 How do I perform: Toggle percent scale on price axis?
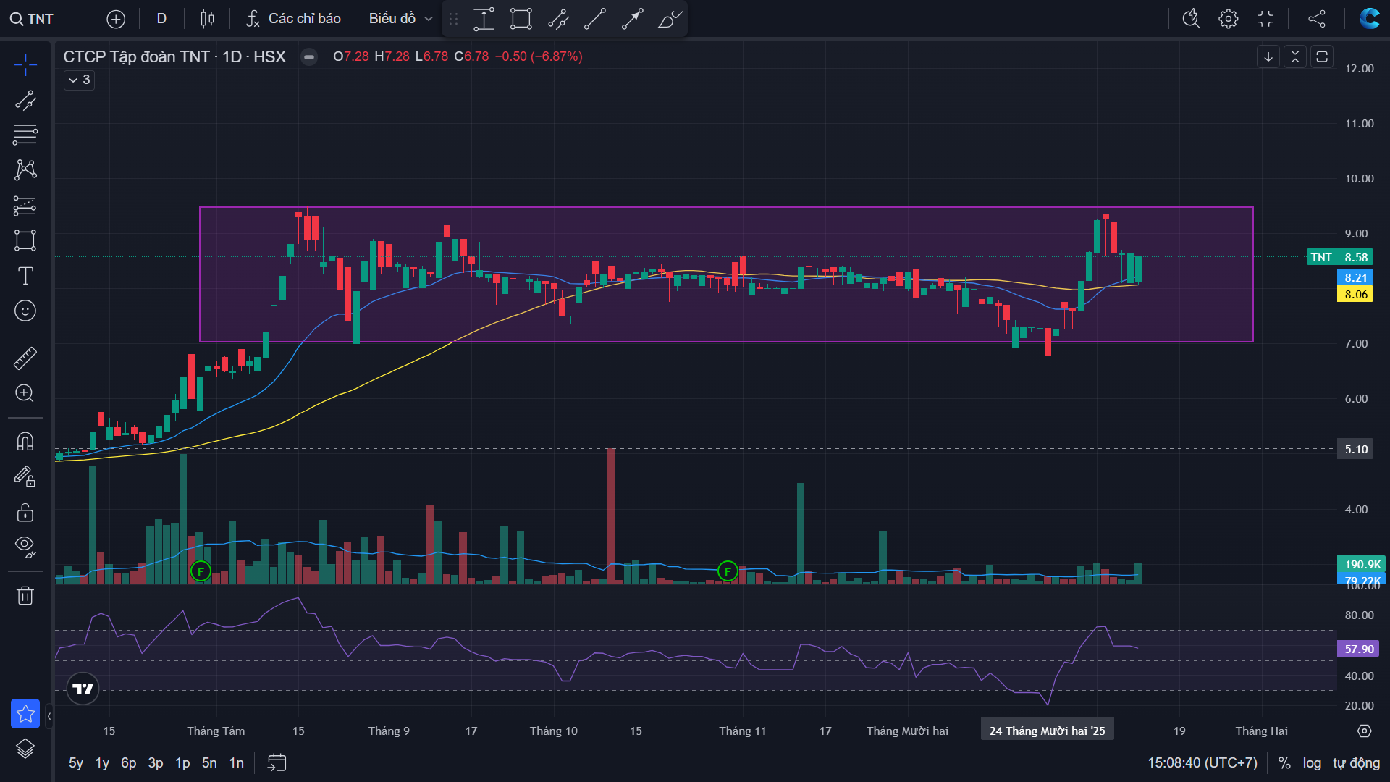point(1284,762)
